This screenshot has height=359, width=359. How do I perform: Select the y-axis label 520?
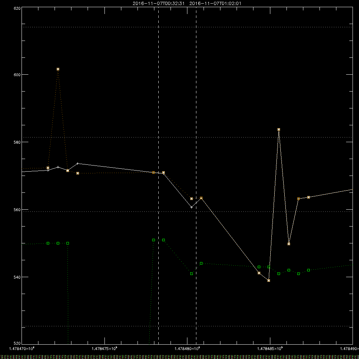[17, 344]
